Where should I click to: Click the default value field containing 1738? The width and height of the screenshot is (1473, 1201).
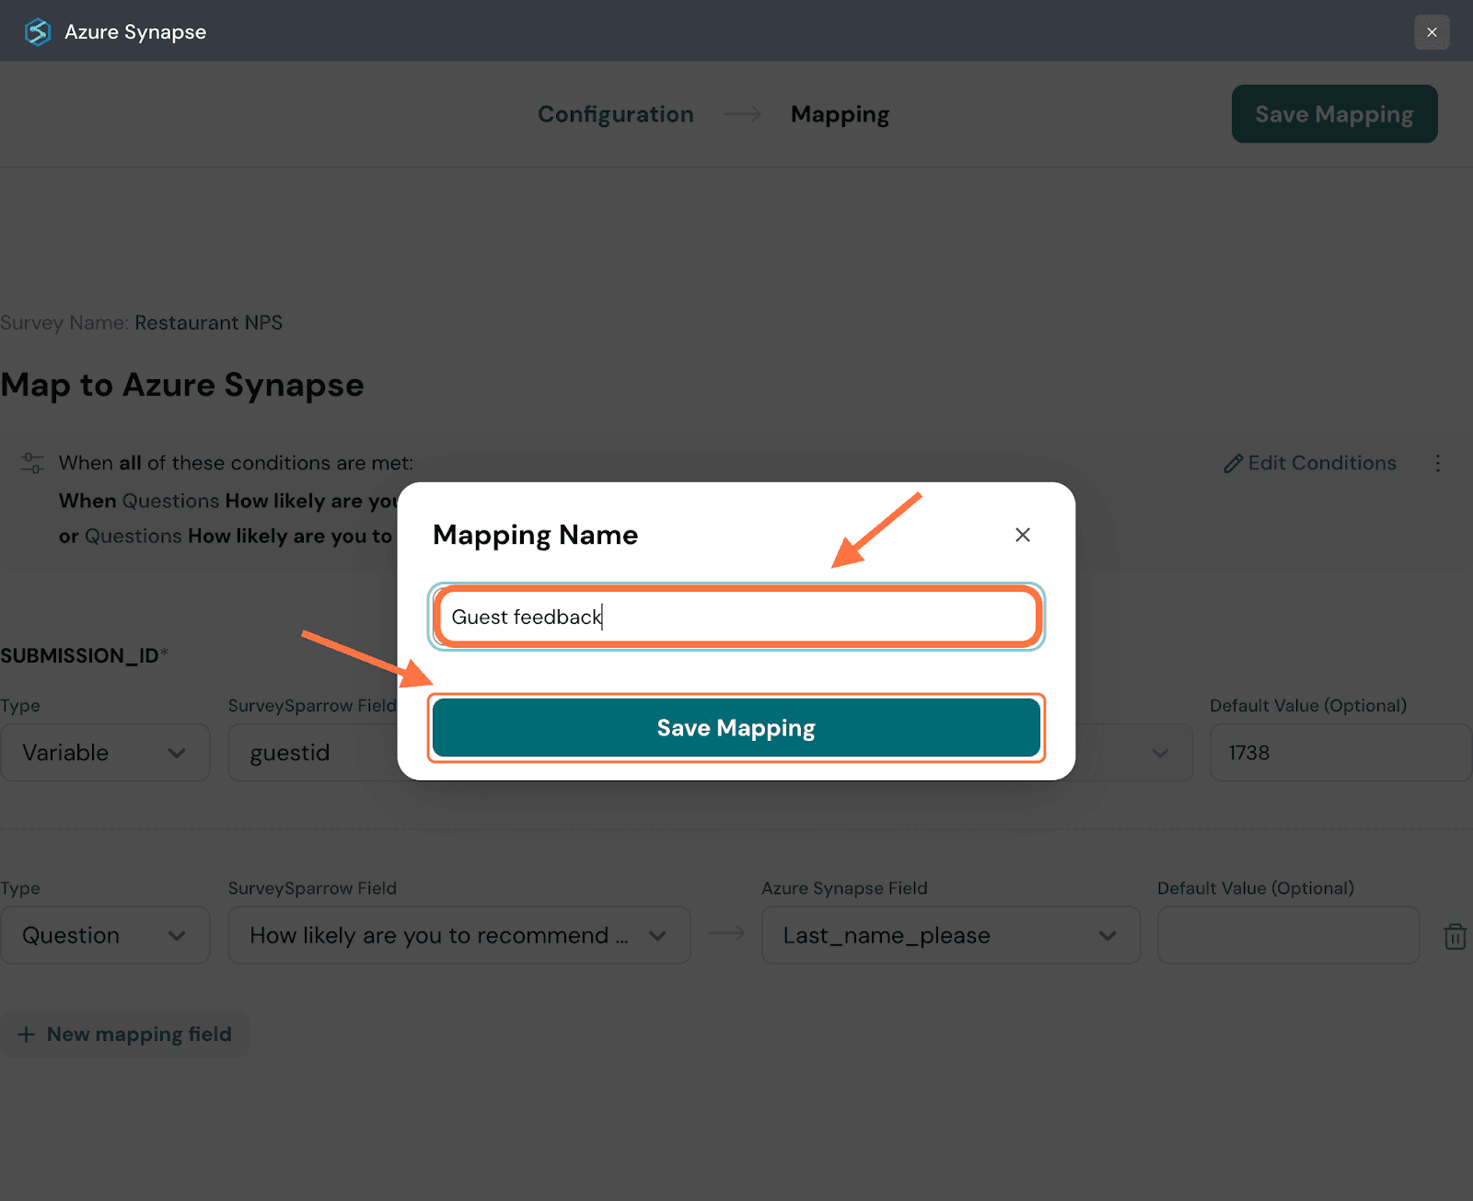coord(1340,753)
